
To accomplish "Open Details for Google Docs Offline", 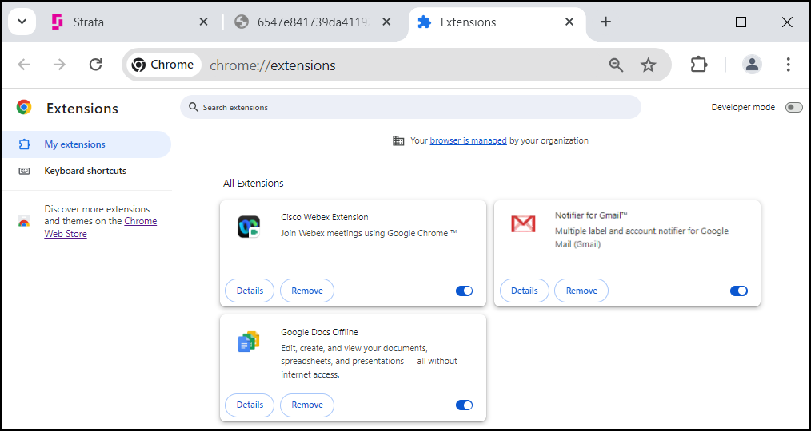I will [250, 405].
